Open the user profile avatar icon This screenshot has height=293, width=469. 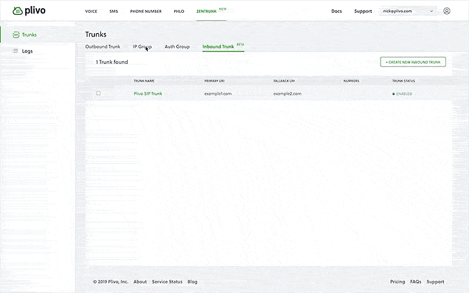[x=447, y=11]
